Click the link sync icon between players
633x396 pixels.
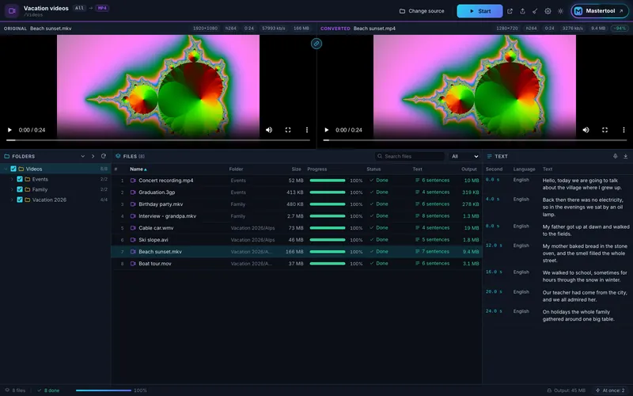pyautogui.click(x=316, y=44)
